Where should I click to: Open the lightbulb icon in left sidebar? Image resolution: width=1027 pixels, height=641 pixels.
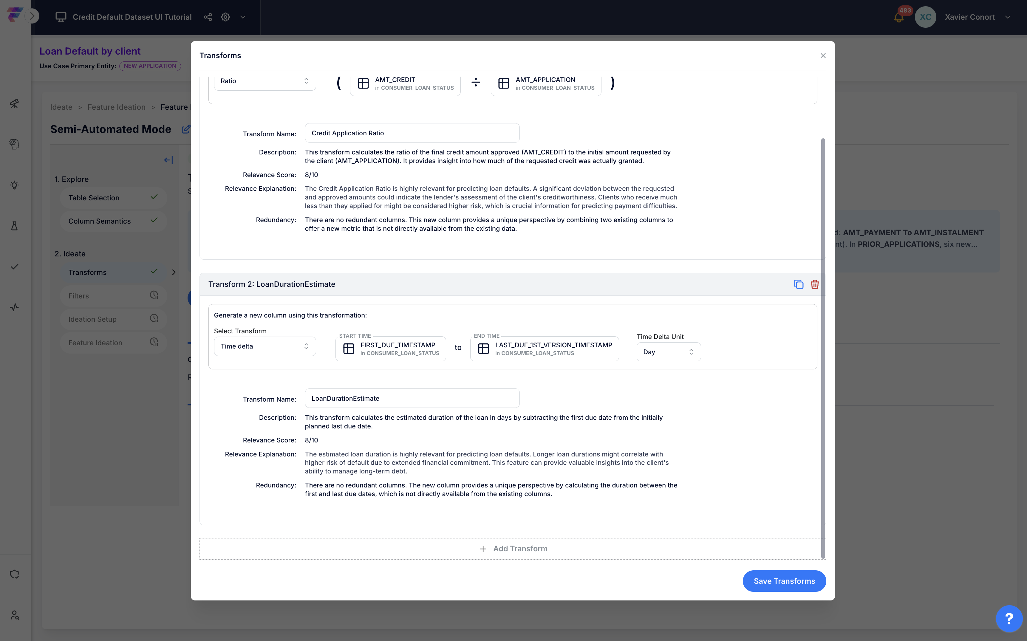point(14,185)
